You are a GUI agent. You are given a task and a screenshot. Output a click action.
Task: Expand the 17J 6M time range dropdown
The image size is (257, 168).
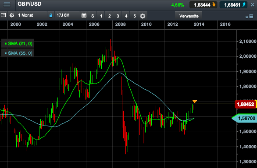pos(68,16)
